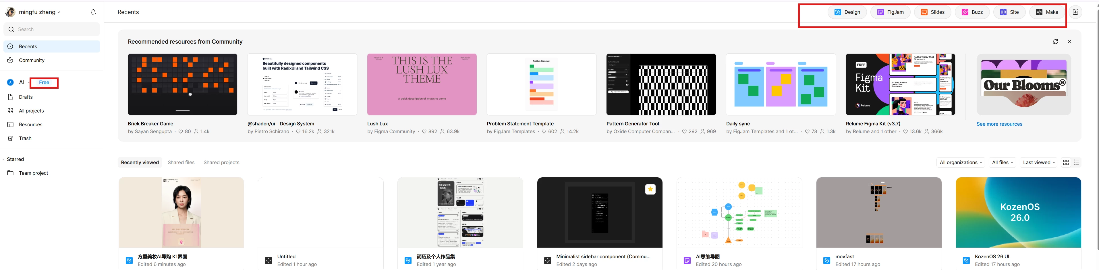Click the import file icon at top right
This screenshot has width=1099, height=270.
[x=1075, y=12]
